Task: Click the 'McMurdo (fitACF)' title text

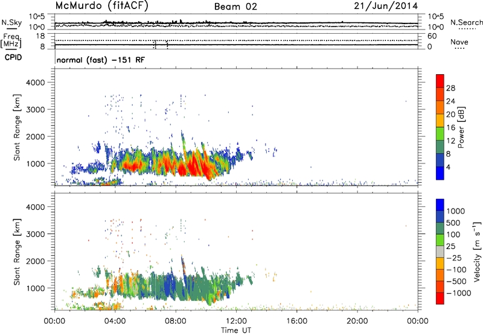Action: (101, 6)
